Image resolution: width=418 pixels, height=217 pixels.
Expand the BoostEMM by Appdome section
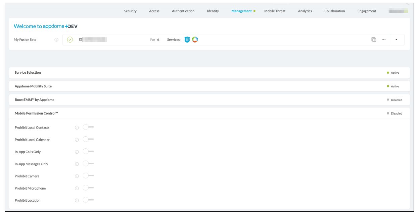pos(34,100)
